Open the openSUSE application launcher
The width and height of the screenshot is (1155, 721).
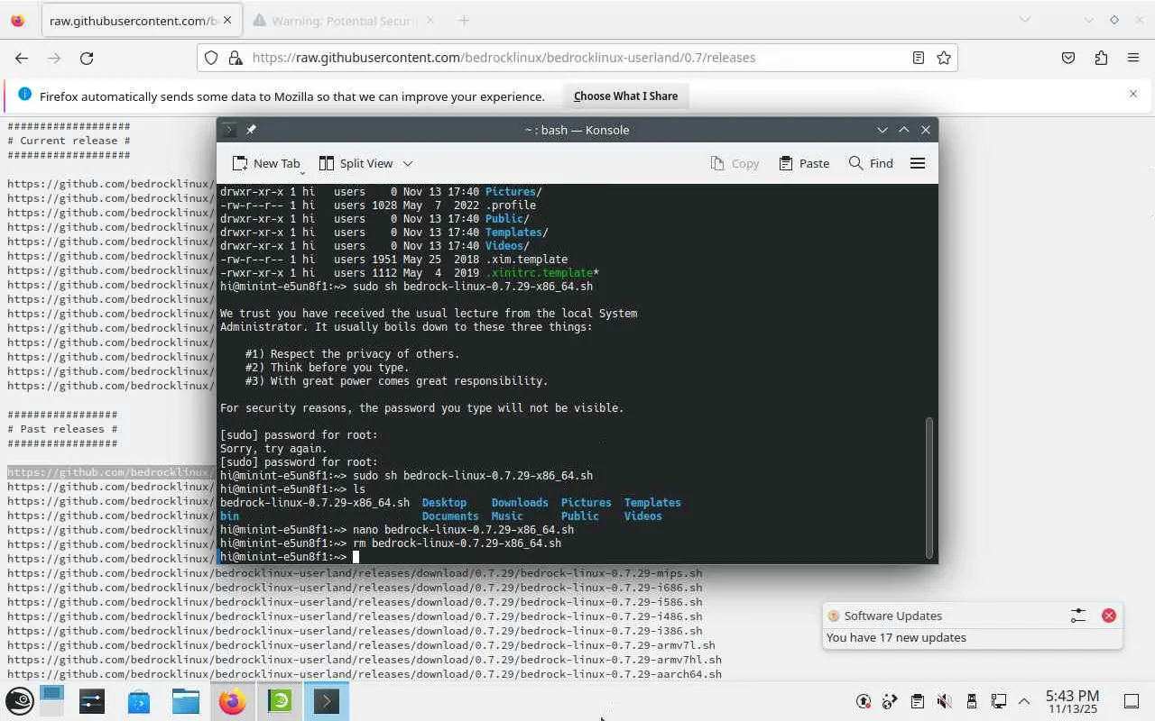tap(20, 701)
